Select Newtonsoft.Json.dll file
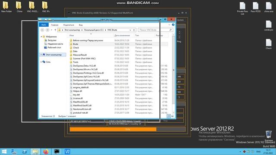The width and height of the screenshot is (276, 155). click(x=82, y=109)
